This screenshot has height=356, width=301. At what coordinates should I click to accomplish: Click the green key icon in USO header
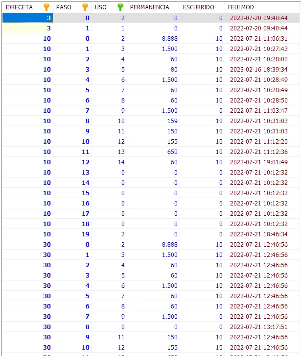(120, 7)
